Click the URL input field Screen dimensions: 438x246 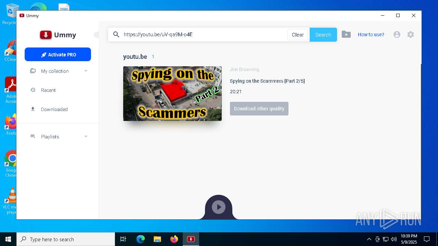(205, 35)
